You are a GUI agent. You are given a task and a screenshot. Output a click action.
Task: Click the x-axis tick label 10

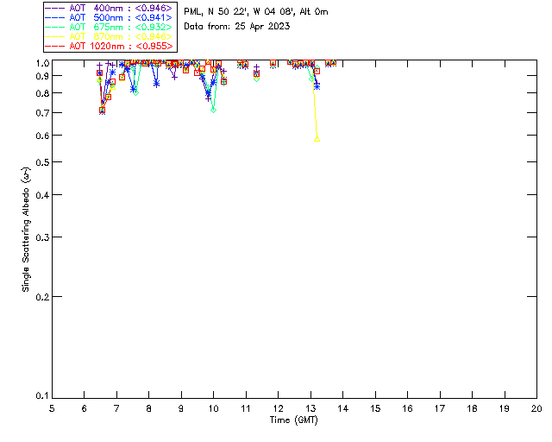(x=213, y=408)
